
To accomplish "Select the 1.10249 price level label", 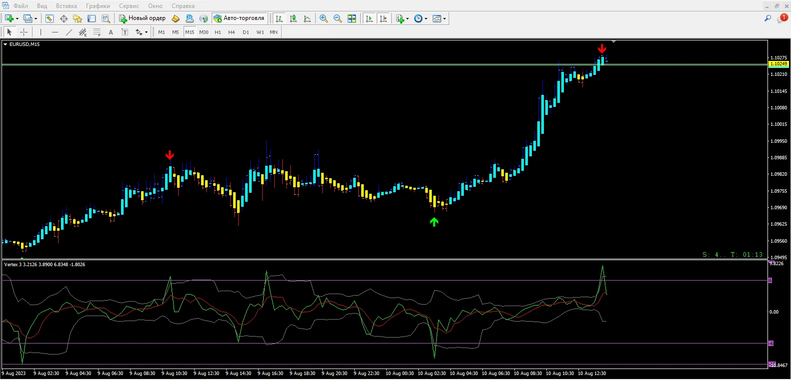I will [778, 64].
